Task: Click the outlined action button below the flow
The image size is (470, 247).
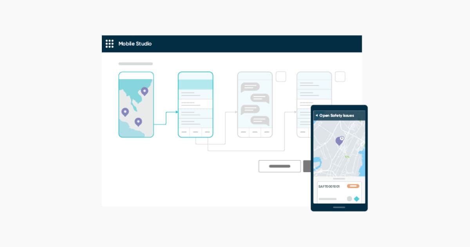Action: point(279,166)
